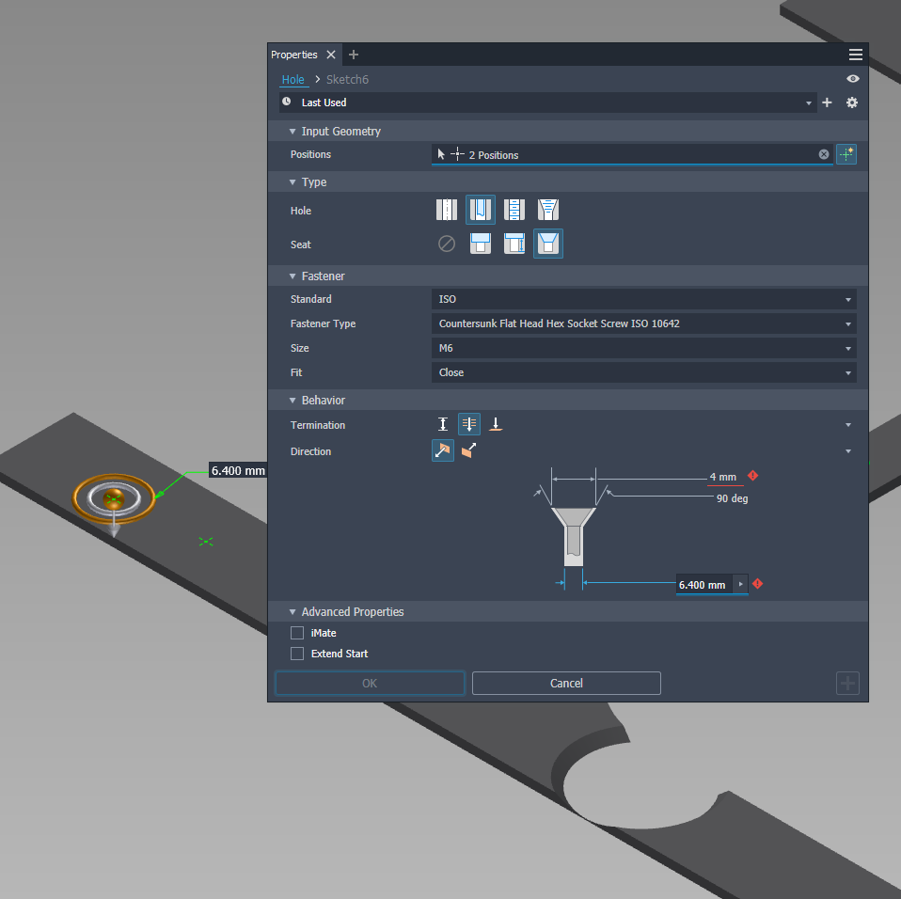This screenshot has width=901, height=899.
Task: Pick the Spotface seat icon
Action: coord(514,244)
